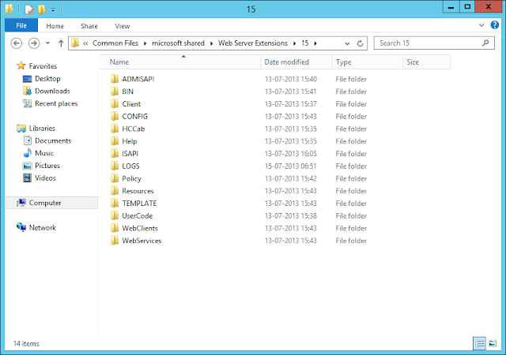The width and height of the screenshot is (506, 355).
Task: Open Desktop in the navigation pane
Action: [47, 79]
